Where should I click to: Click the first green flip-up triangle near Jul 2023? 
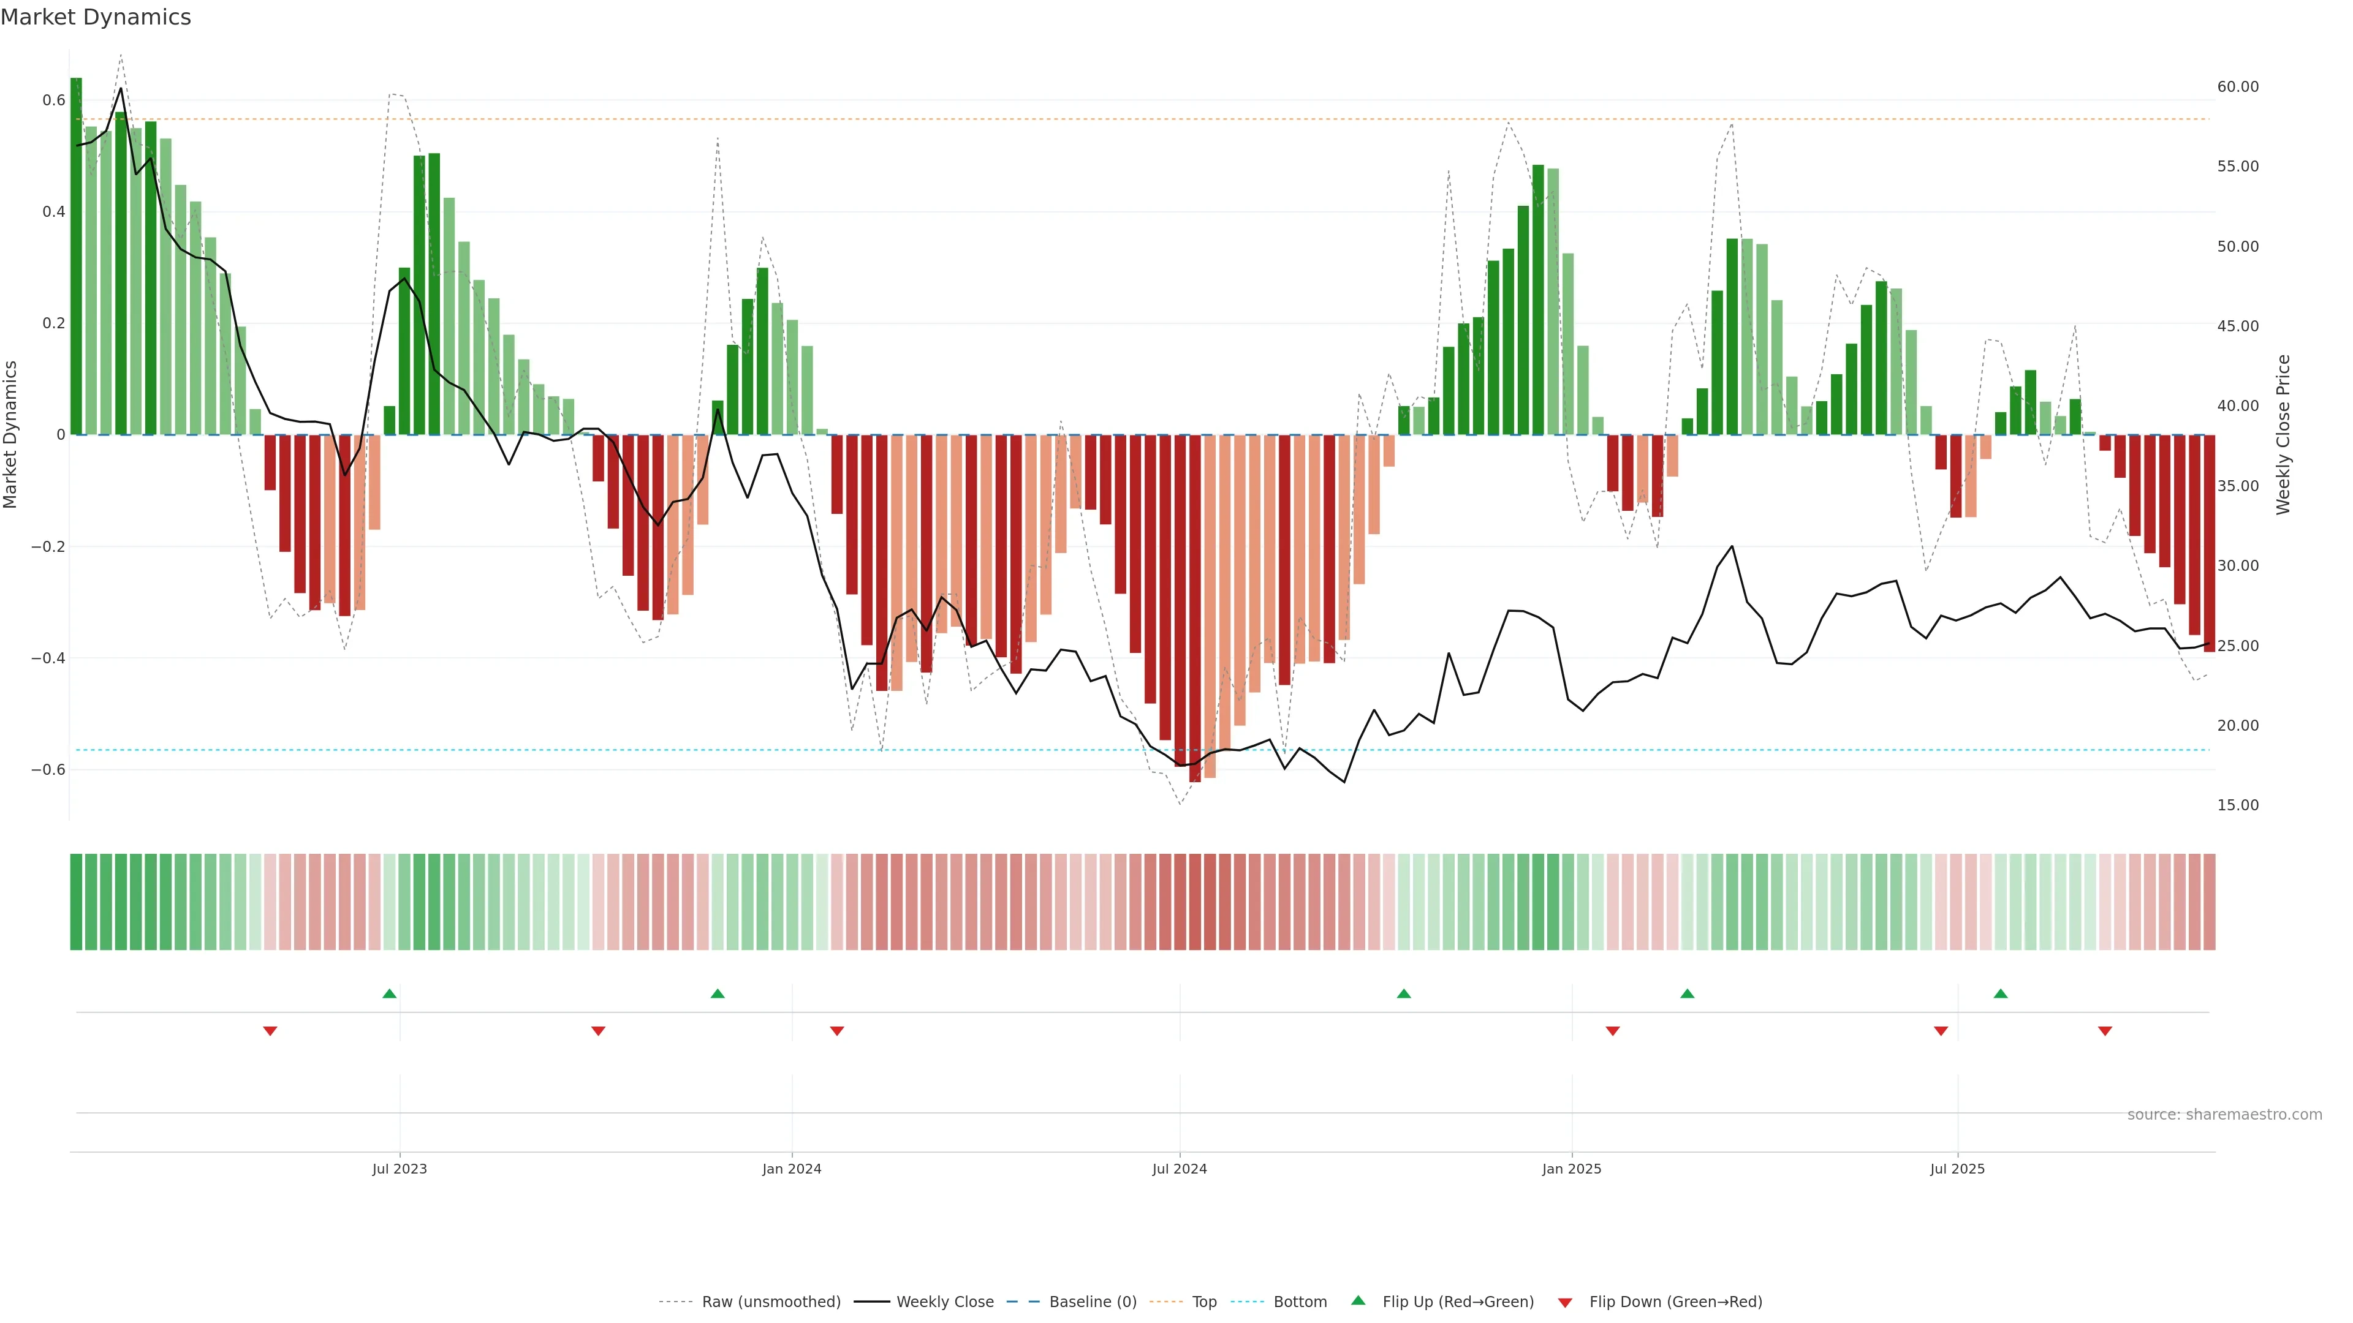tap(389, 993)
